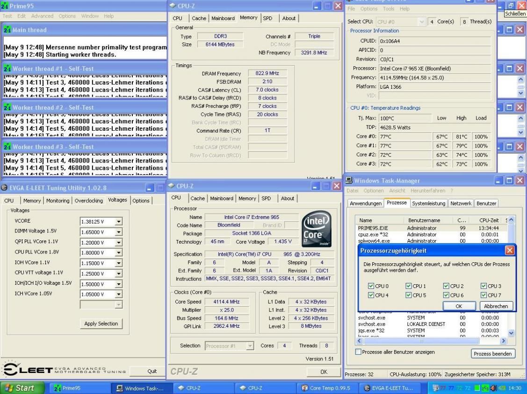Toggle the CPU 0 affinity checkbox
The width and height of the screenshot is (527, 394).
click(371, 286)
